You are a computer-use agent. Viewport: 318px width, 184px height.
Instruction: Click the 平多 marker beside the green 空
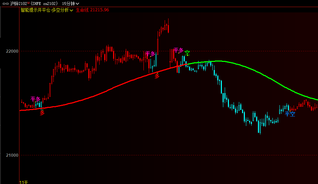coord(178,50)
